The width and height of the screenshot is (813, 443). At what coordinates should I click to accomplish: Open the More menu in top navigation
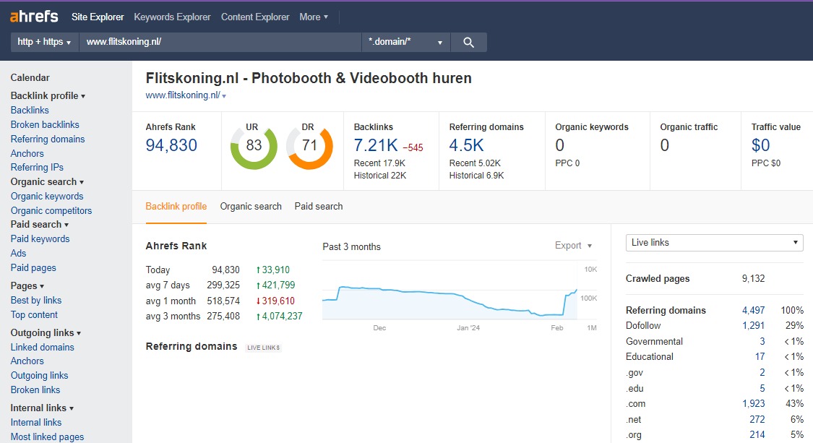314,17
